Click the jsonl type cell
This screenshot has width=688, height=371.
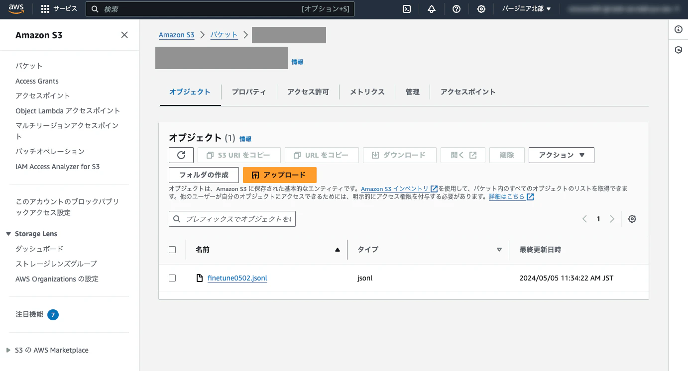tap(365, 278)
